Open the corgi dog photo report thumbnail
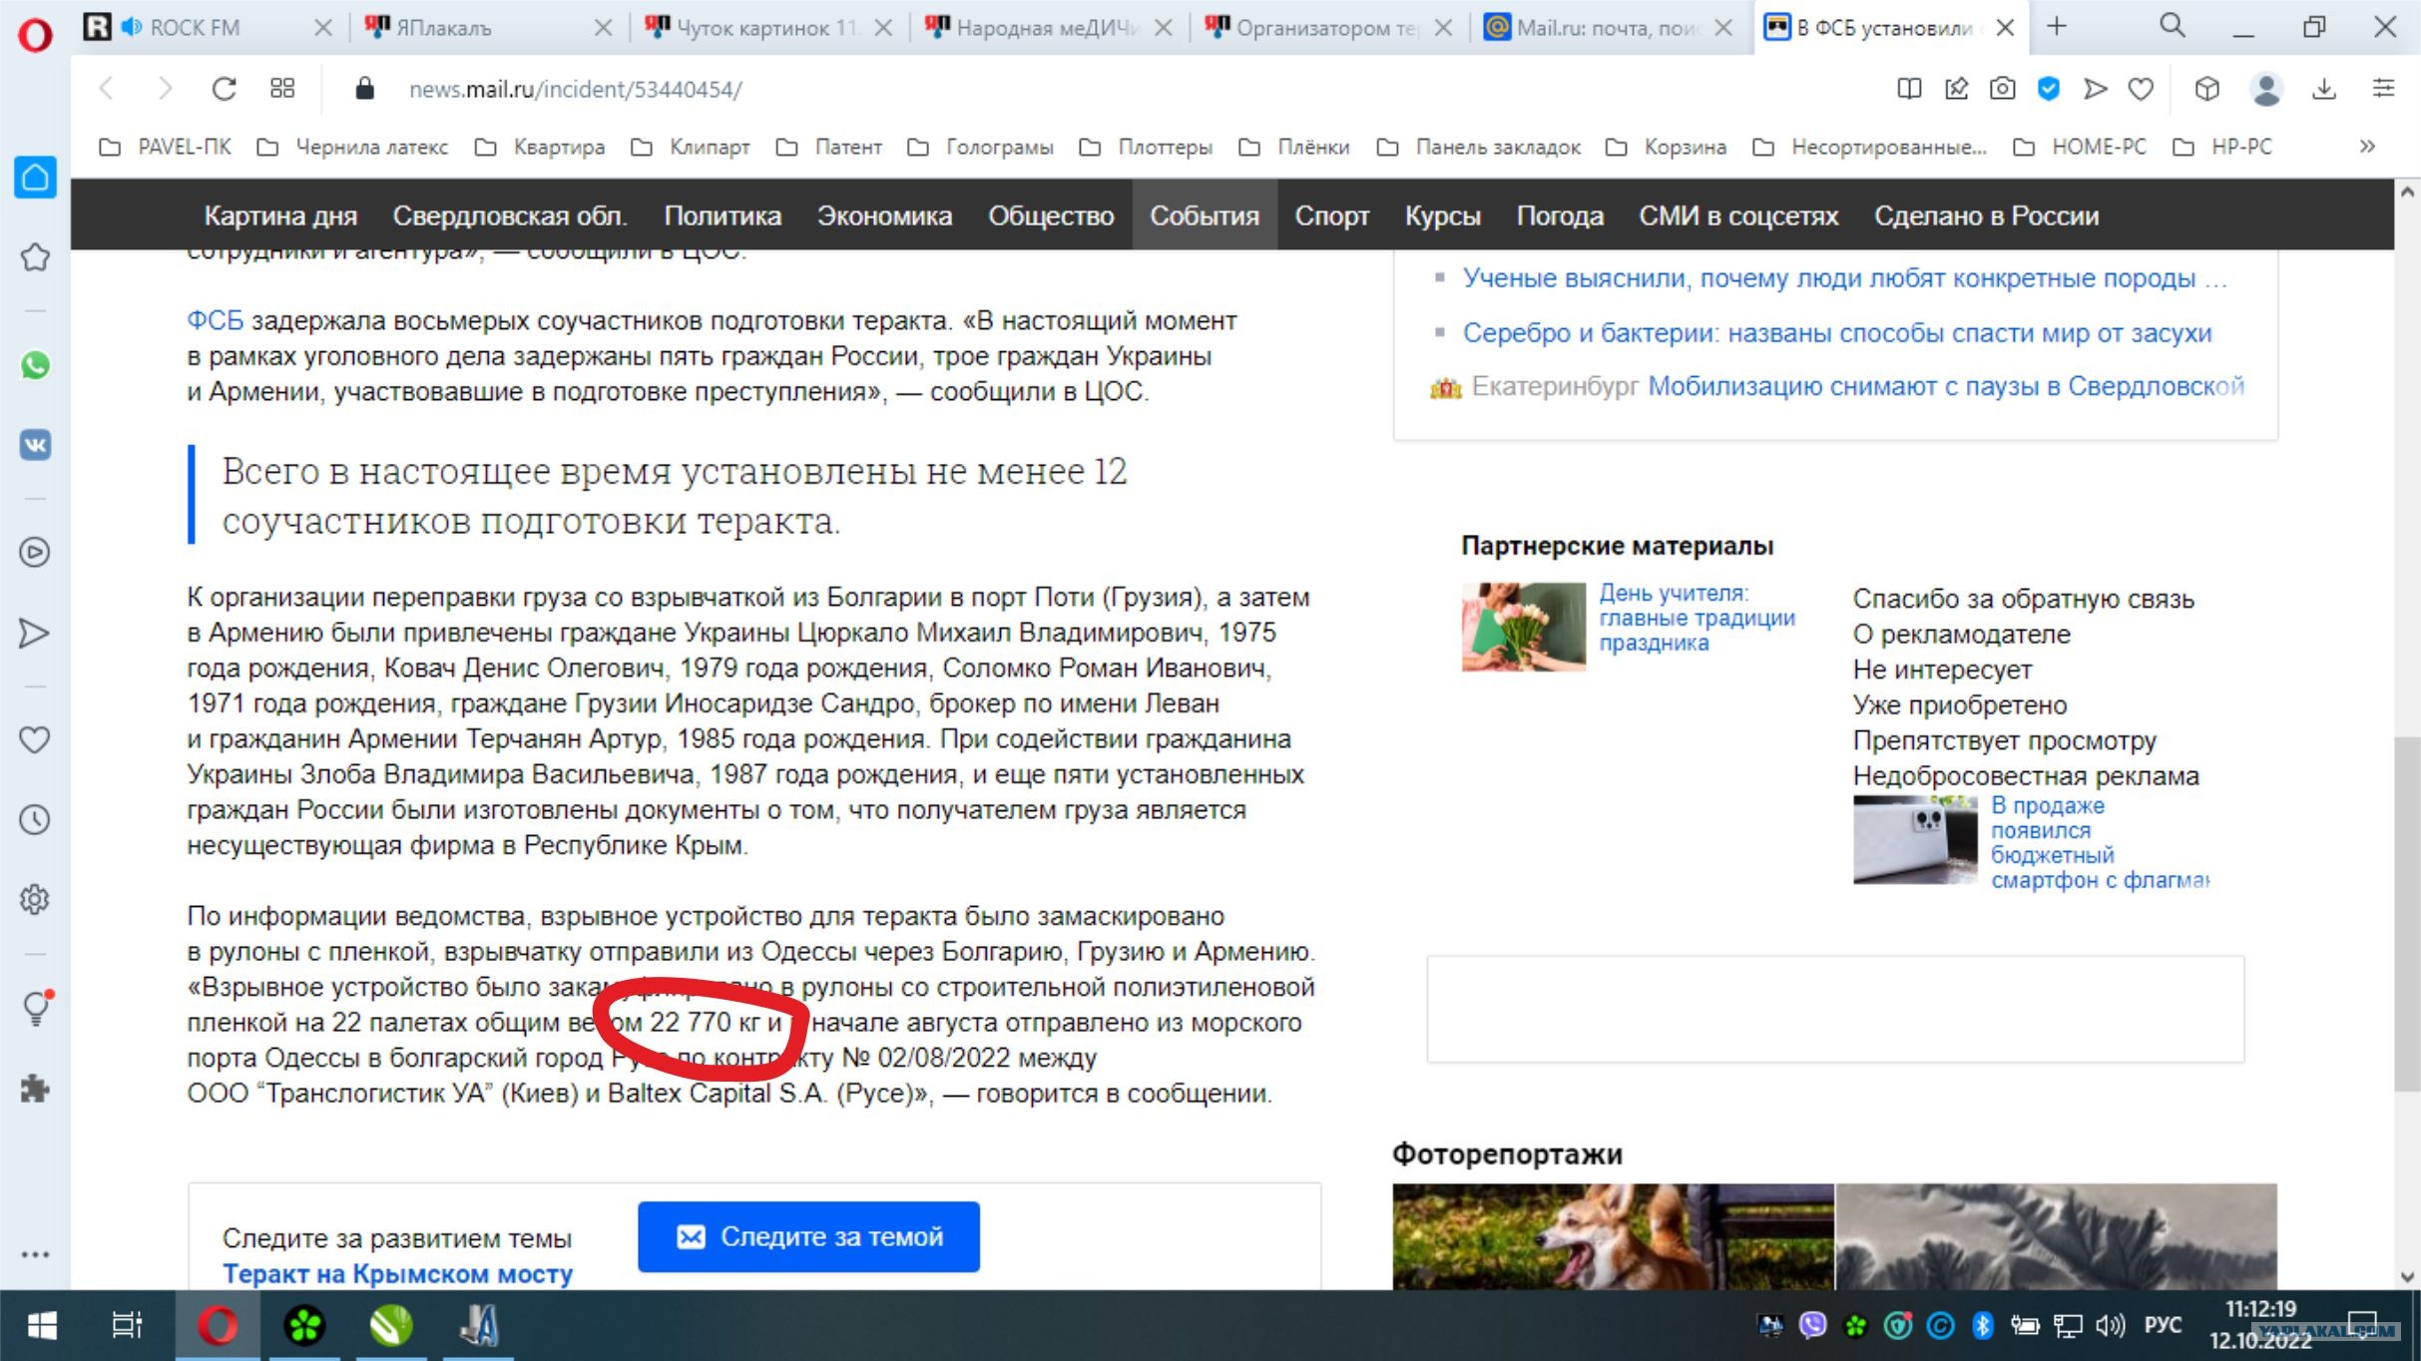 tap(1613, 1236)
